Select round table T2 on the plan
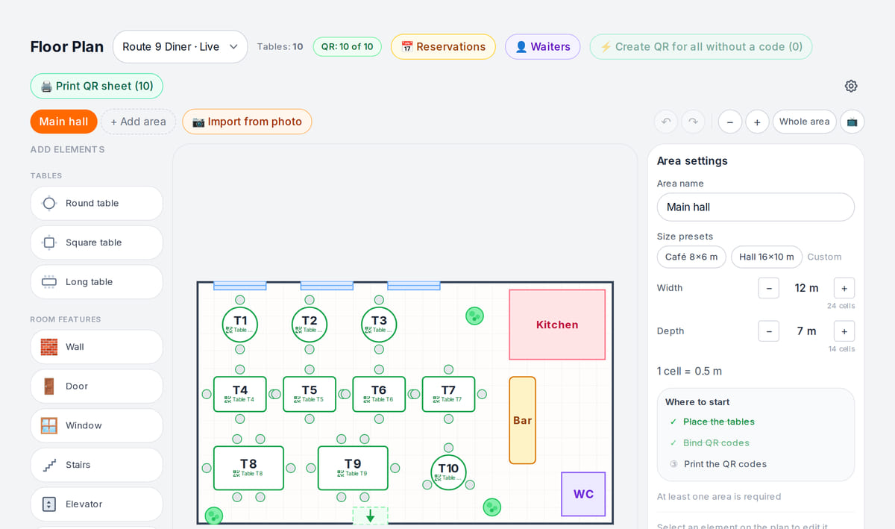 tap(310, 325)
